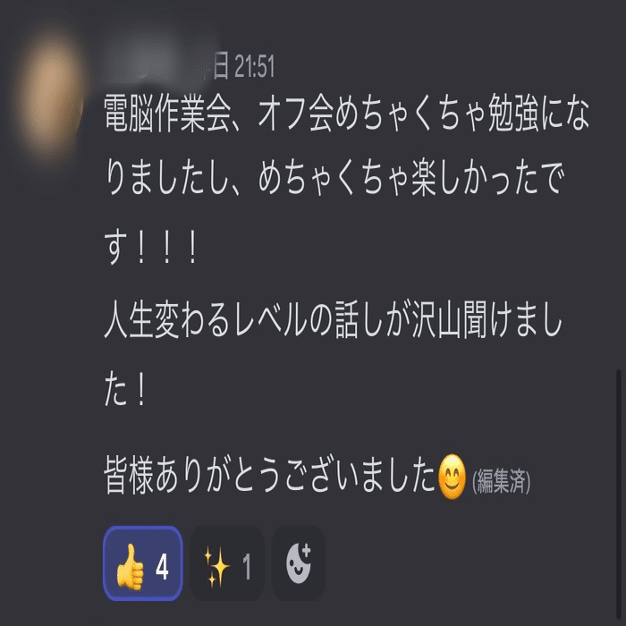Toggle the sparkles reaction with 1
626x626 pixels.
[x=227, y=563]
